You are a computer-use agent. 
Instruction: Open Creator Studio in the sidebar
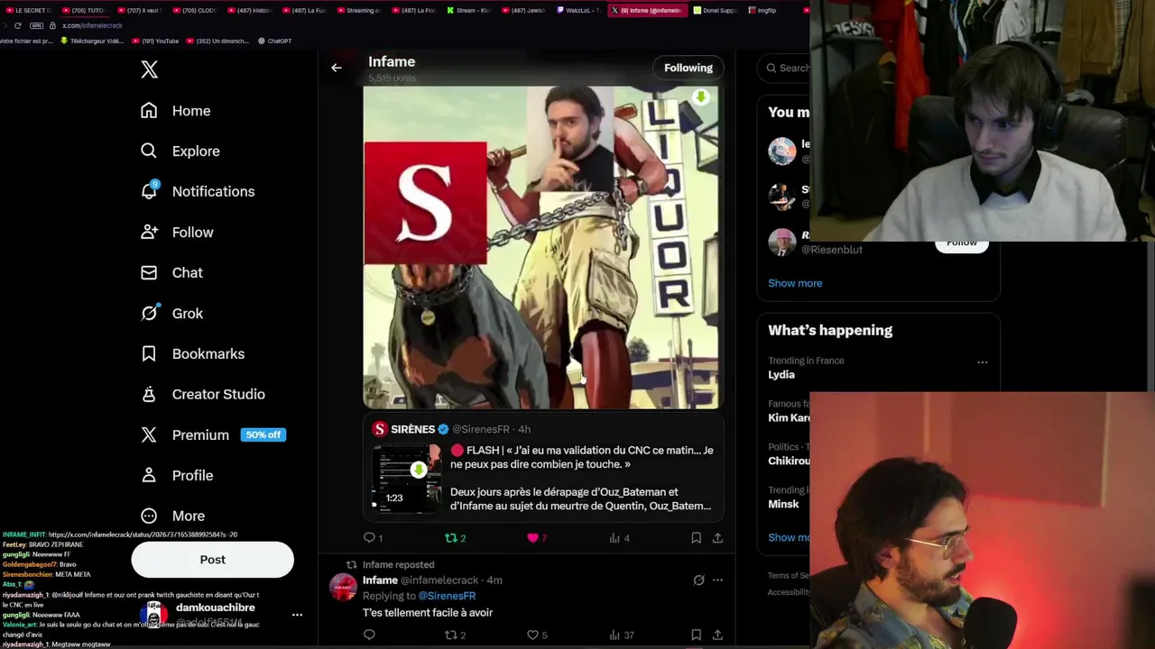[203, 395]
